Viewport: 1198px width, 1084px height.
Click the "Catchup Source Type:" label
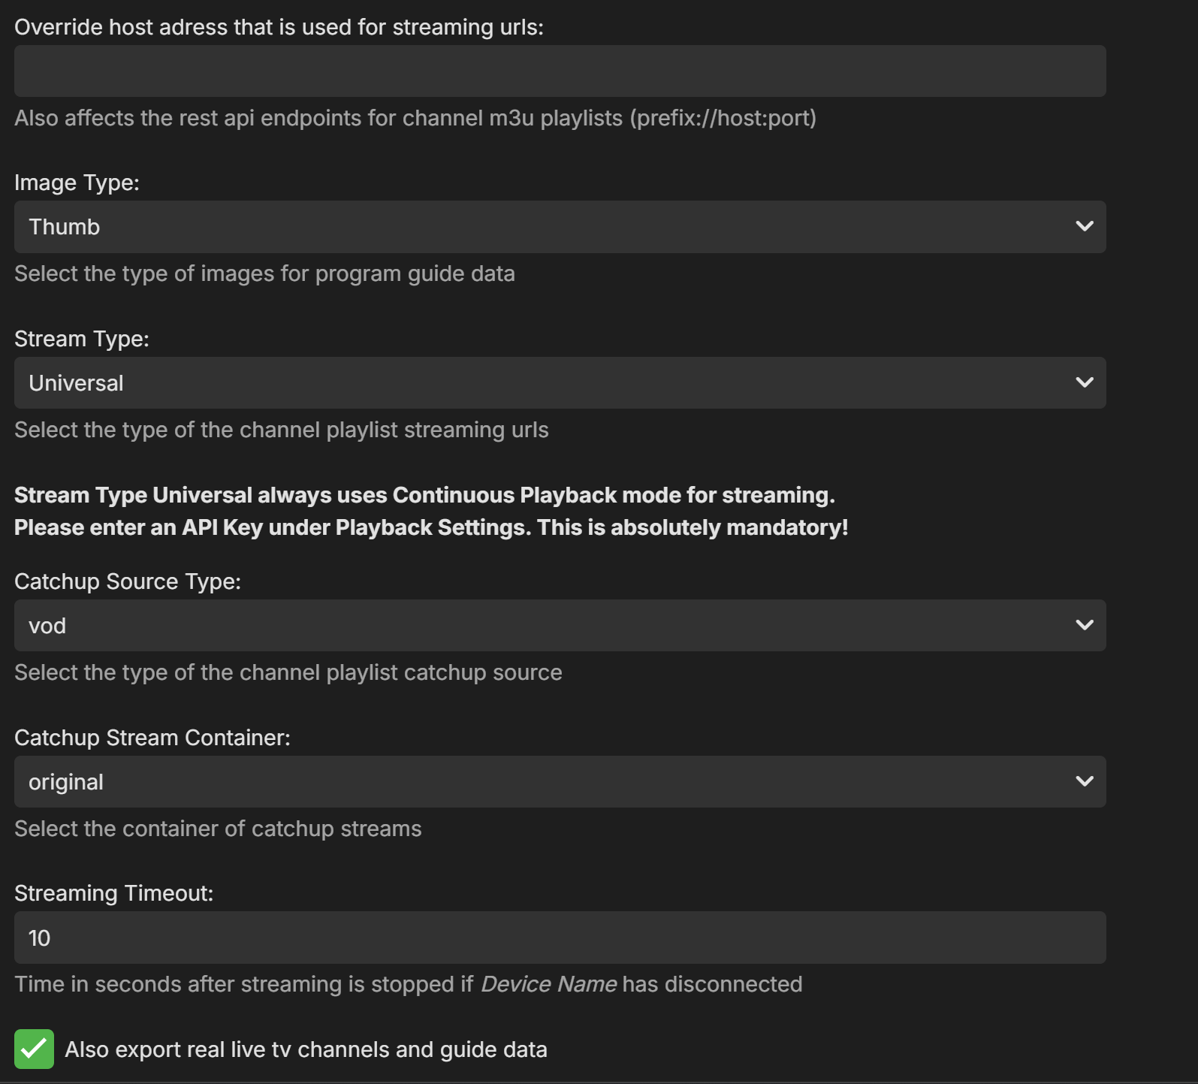pyautogui.click(x=128, y=581)
